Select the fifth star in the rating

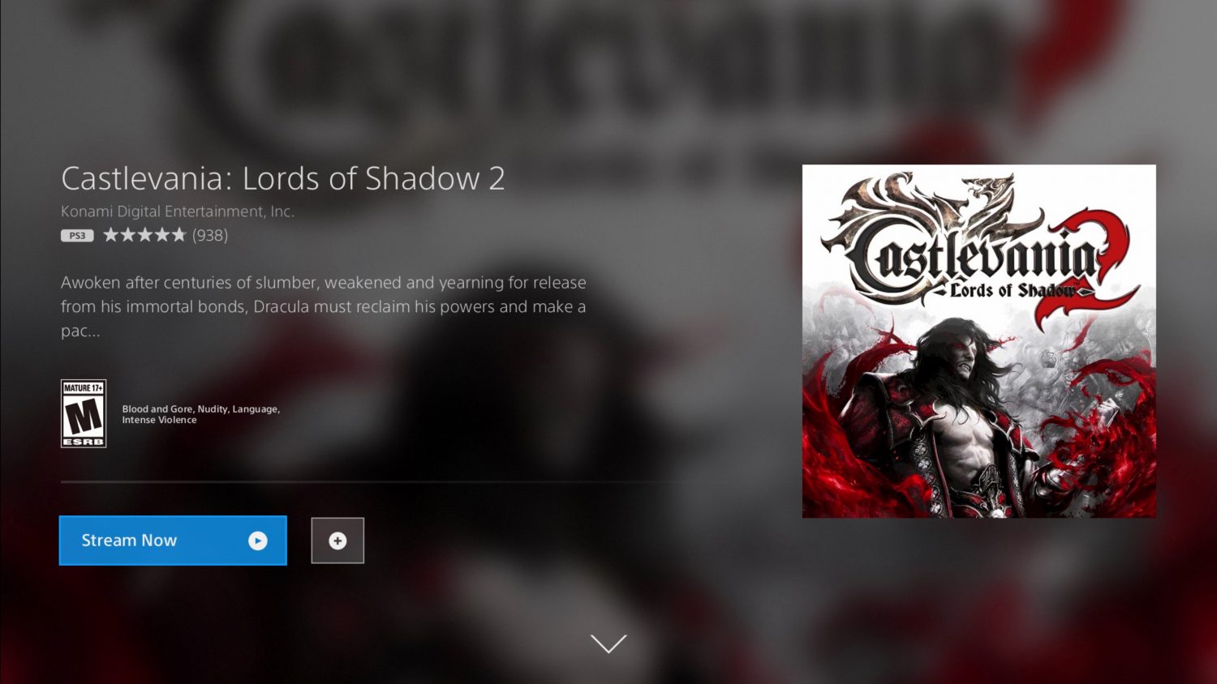tap(178, 235)
